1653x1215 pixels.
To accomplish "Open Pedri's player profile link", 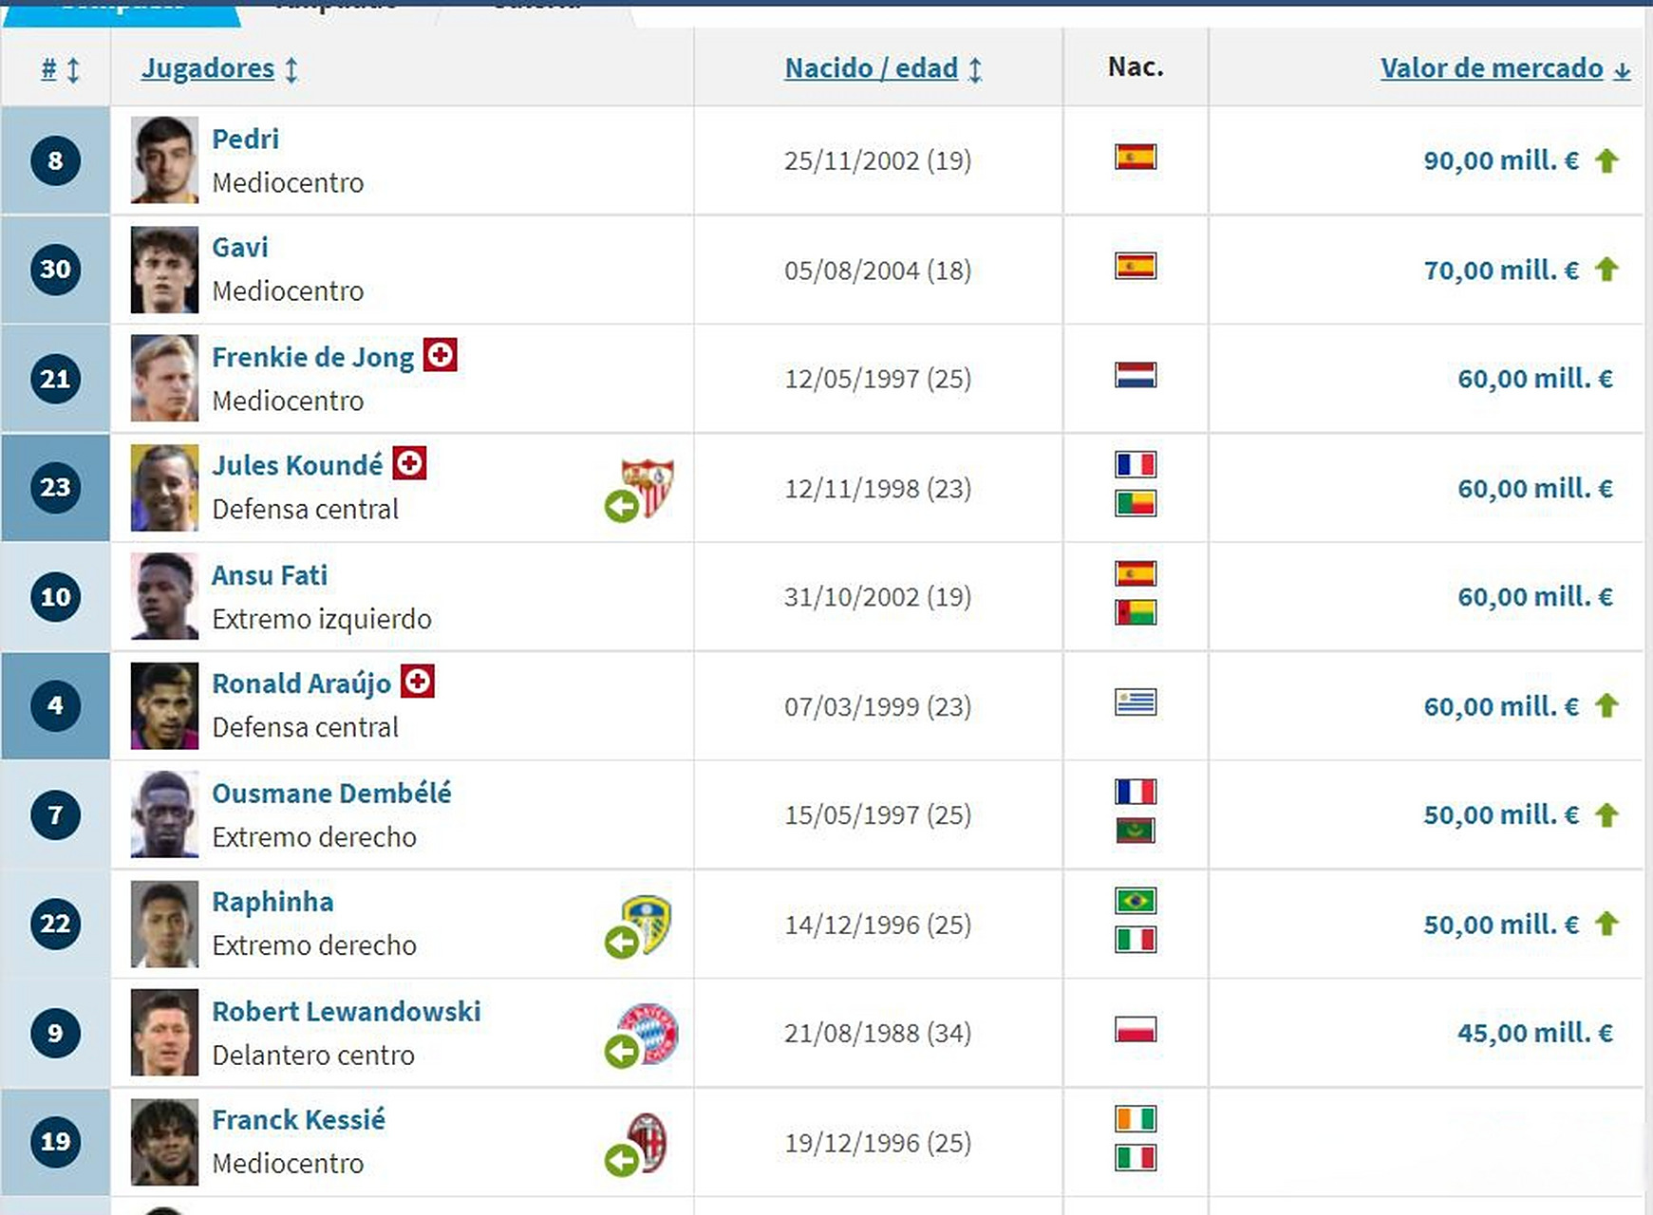I will (245, 139).
